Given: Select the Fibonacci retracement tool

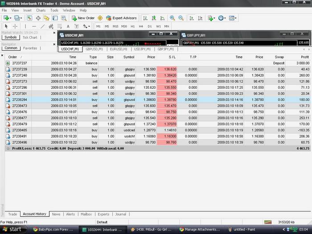Looking at the screenshot, I should [x=59, y=26].
